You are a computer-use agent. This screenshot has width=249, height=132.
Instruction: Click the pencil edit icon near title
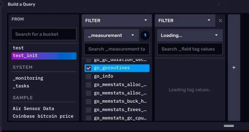pos(219,4)
